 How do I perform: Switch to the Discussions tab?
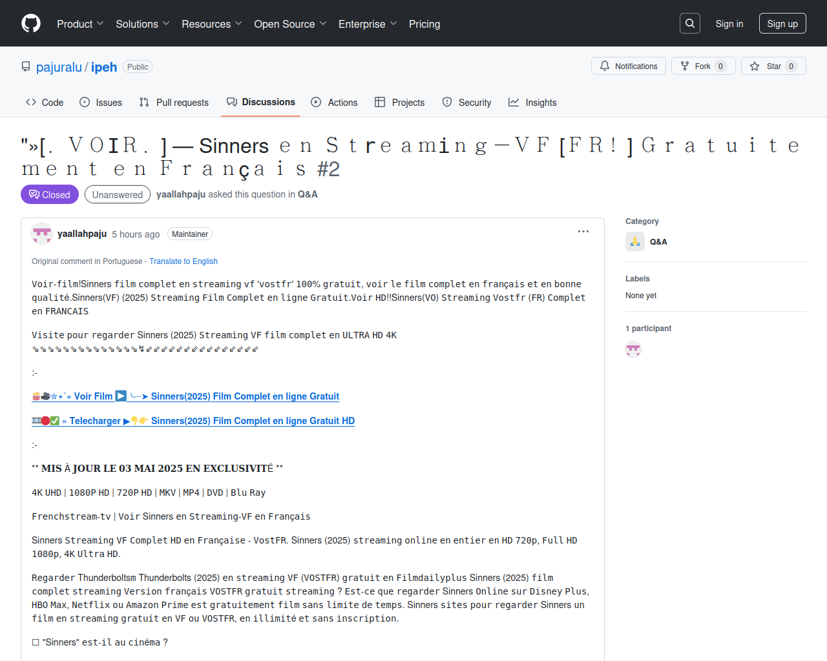260,102
